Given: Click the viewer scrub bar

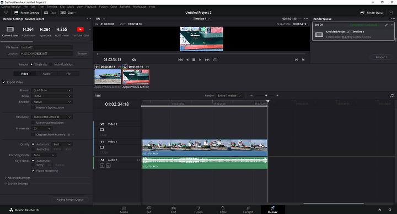Looking at the screenshot, I should pos(201,54).
